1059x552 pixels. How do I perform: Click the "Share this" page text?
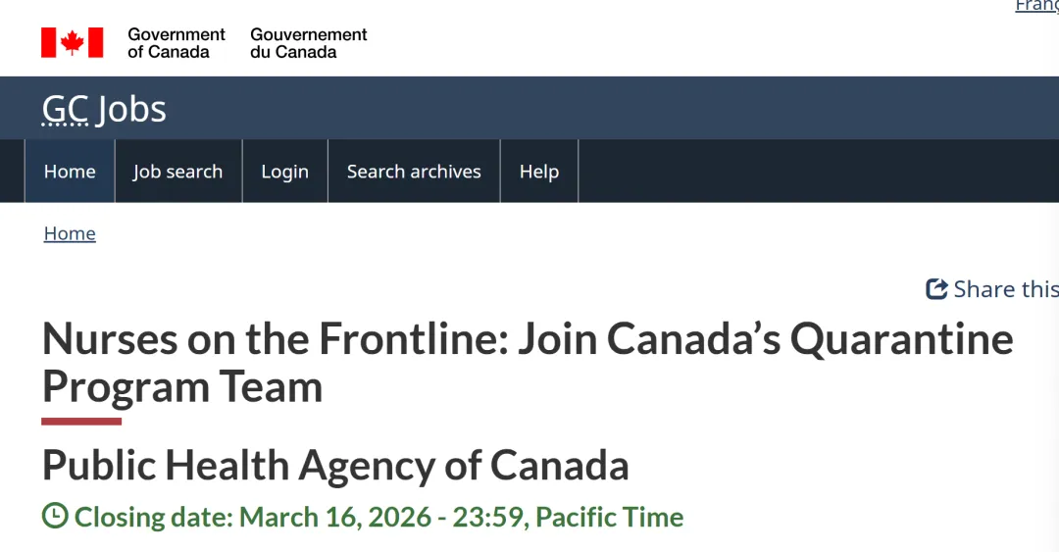point(1005,289)
